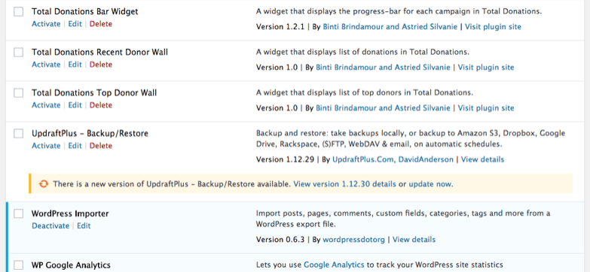Click the WordPress Importer plugin title
This screenshot has height=272, width=590.
point(70,213)
